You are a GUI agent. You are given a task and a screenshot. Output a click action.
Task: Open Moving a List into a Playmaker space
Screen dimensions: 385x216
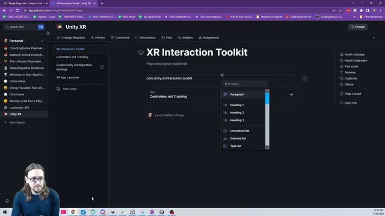(24, 101)
